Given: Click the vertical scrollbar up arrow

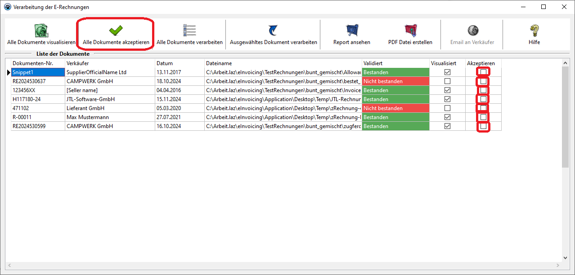Looking at the screenshot, I should pos(566,63).
